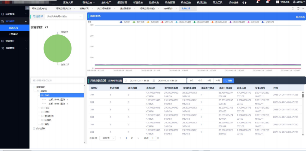Click the 前往 page number input field

(153, 138)
